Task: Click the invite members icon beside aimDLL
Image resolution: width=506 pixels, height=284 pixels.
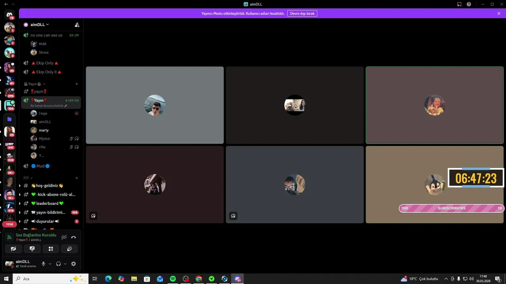Action: tap(77, 24)
